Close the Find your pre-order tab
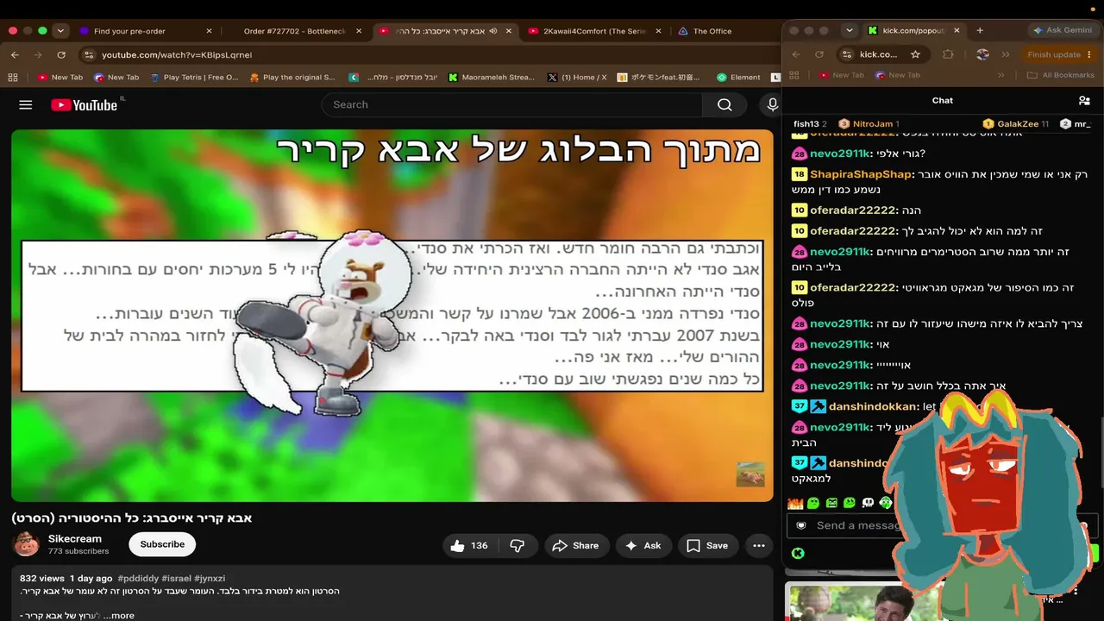This screenshot has width=1104, height=621. coord(209,31)
